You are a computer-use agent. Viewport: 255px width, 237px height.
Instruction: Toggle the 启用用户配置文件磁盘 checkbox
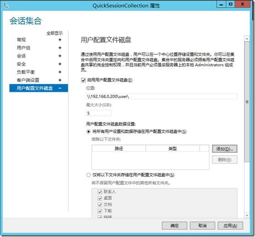[x=83, y=80]
